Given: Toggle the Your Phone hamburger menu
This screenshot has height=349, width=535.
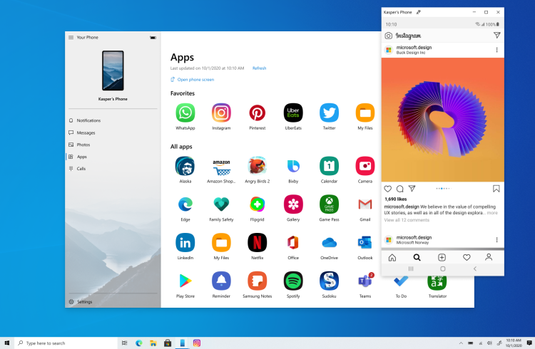Looking at the screenshot, I should pos(71,38).
